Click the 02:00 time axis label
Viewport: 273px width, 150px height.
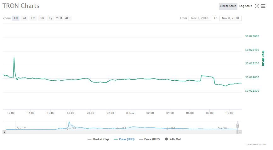[150, 113]
